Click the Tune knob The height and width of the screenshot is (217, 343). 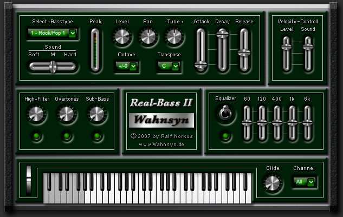point(174,37)
